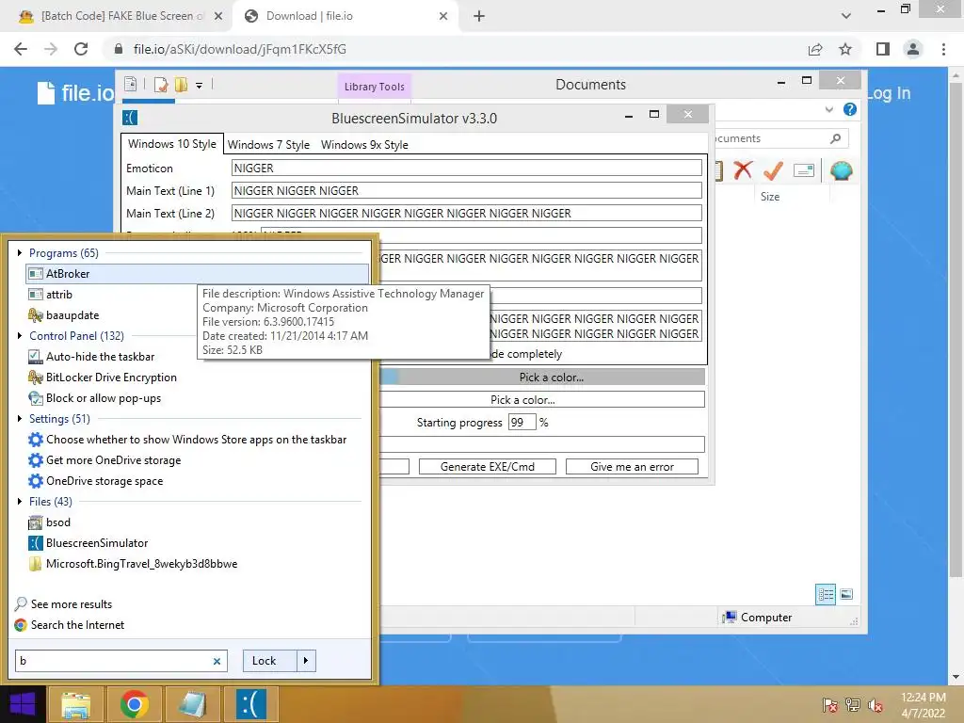Open the arrow next to the Lock button
This screenshot has width=964, height=723.
click(x=306, y=661)
